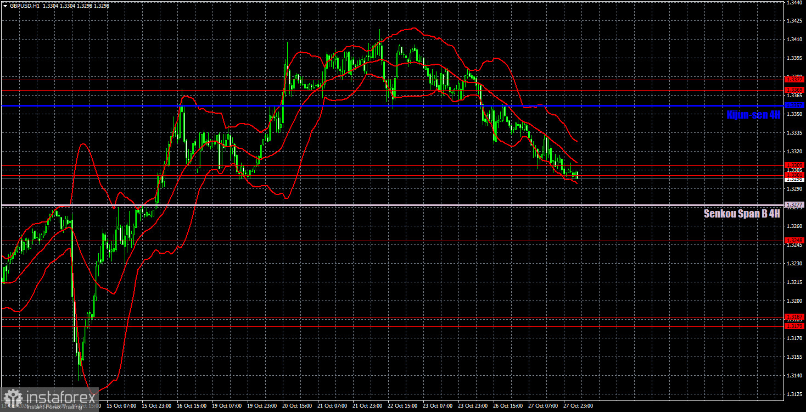Screen dimensions: 806x412
Task: Click the 1.3440 value on the price axis
Action: point(794,2)
